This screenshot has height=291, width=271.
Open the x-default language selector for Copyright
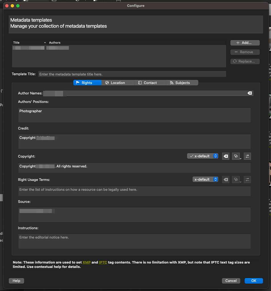(x=215, y=156)
